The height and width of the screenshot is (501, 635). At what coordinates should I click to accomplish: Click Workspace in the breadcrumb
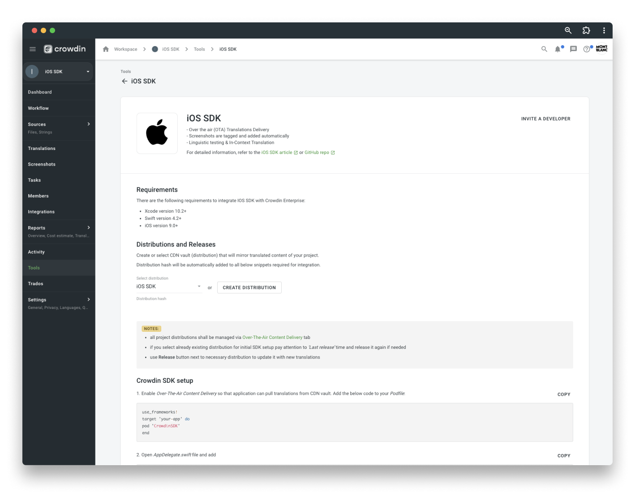click(125, 49)
